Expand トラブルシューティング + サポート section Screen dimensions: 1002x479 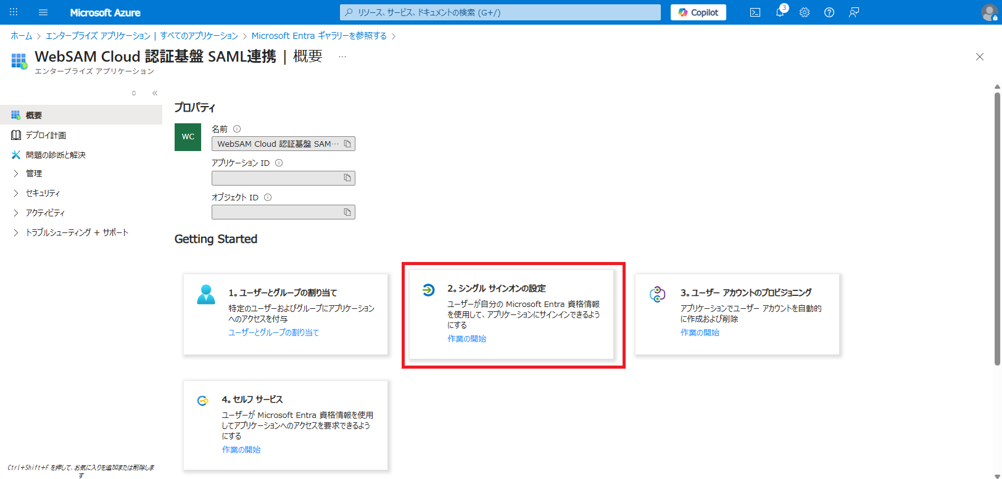pyautogui.click(x=16, y=233)
